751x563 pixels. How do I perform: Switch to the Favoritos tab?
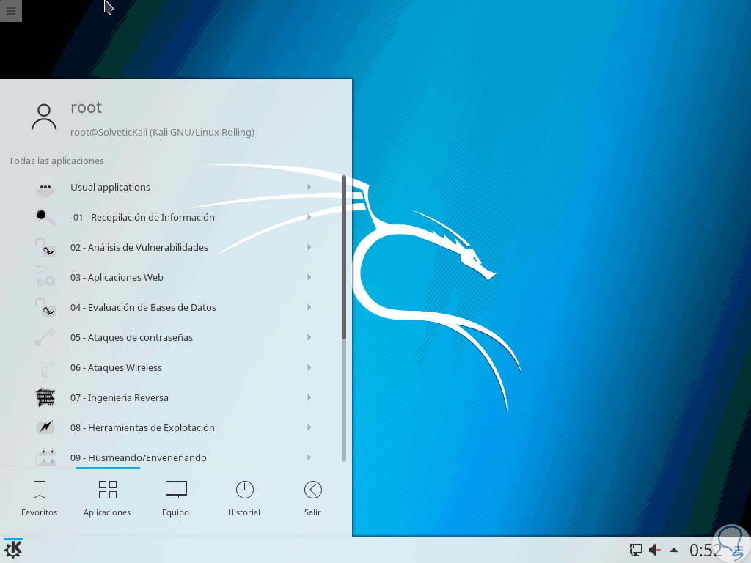coord(40,498)
